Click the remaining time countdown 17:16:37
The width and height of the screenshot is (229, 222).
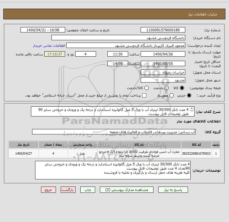pos(55,54)
